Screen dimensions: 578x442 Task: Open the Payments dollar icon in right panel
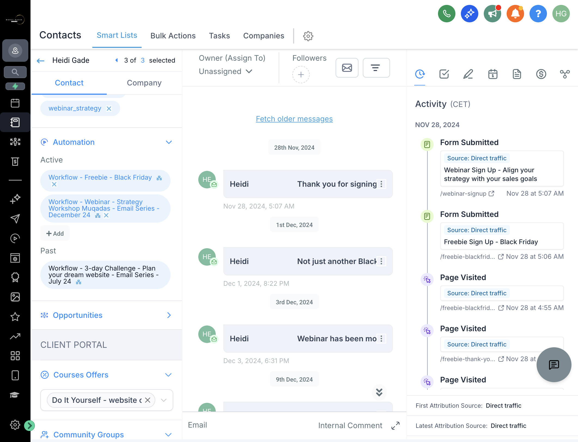[541, 74]
